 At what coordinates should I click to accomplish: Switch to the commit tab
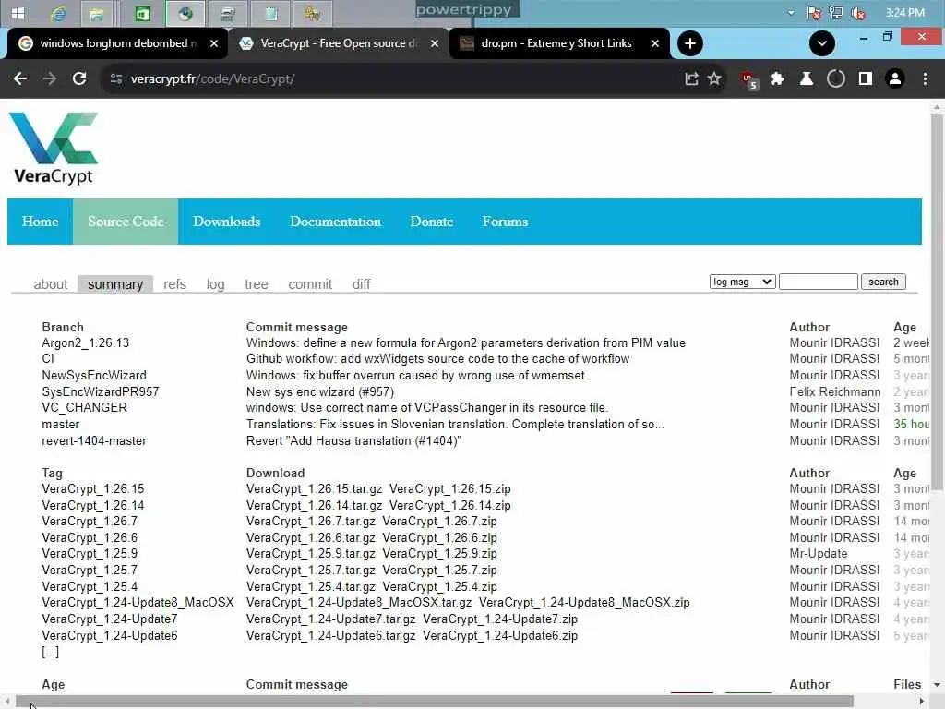click(x=310, y=284)
